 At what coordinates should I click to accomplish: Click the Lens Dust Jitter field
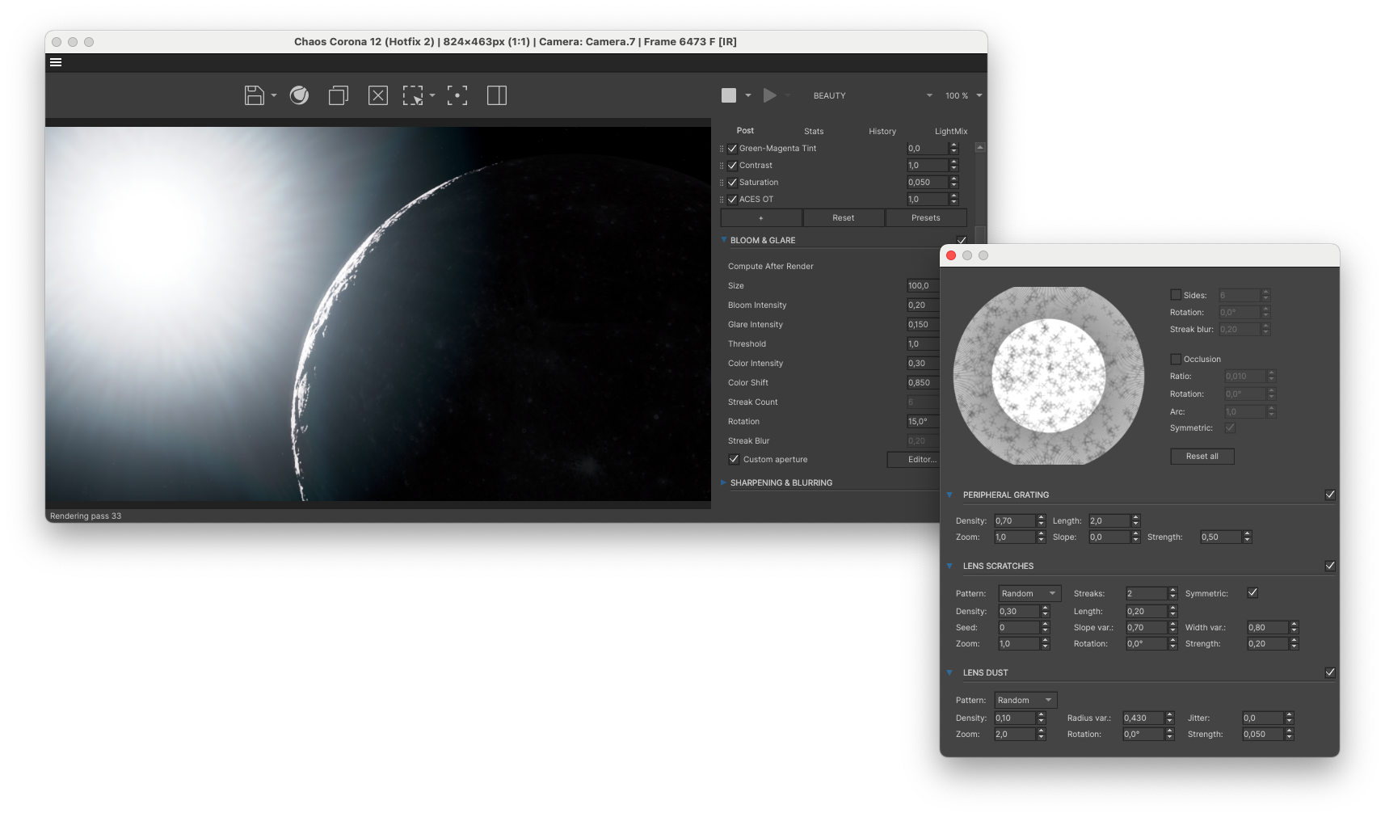point(1263,718)
